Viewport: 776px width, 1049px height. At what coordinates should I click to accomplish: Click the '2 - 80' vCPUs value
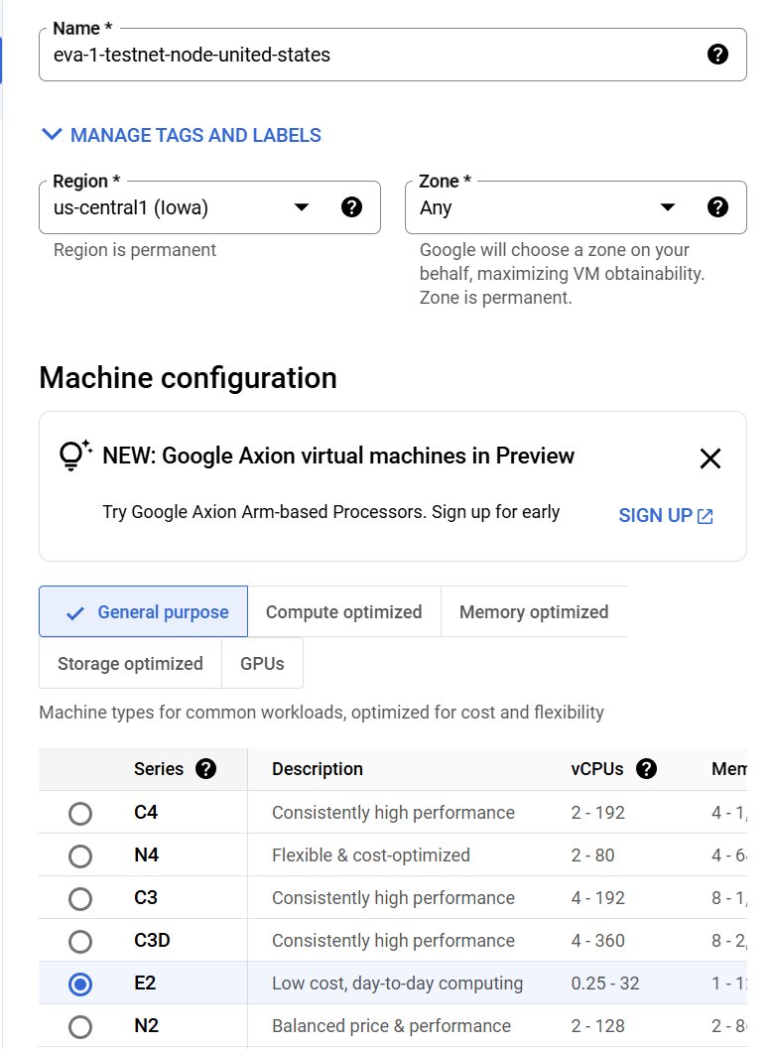point(592,855)
